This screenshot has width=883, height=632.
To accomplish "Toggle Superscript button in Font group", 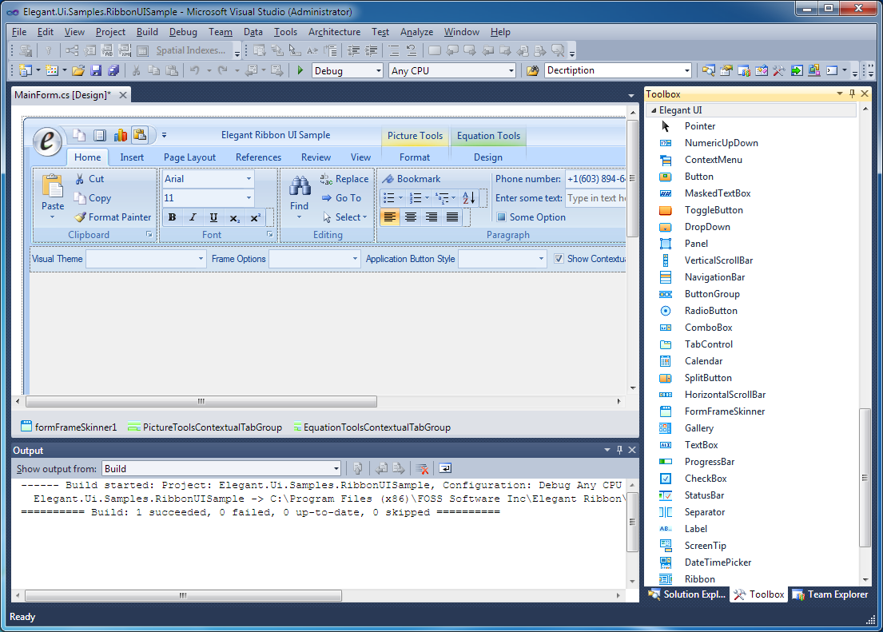I will [x=255, y=217].
